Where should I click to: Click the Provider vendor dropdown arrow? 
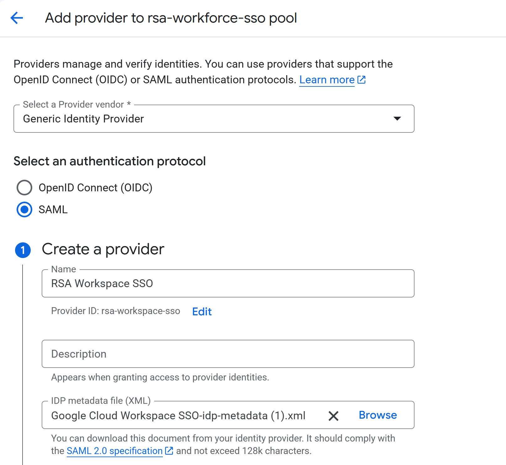[397, 119]
